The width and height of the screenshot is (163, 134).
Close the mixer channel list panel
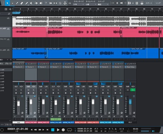coord(10,121)
